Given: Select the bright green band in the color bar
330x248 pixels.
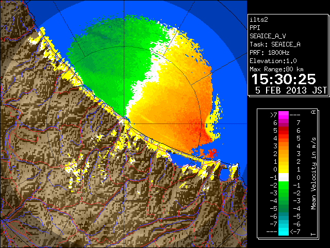Looking at the screenshot, I should click(284, 185).
